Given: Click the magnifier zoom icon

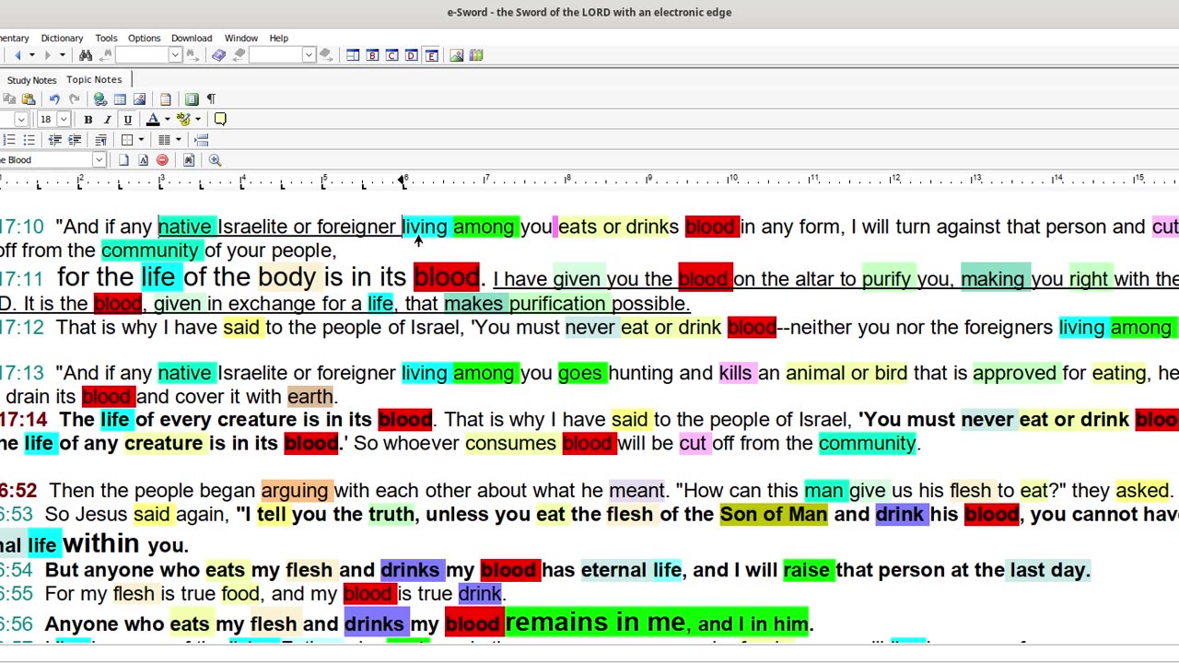Looking at the screenshot, I should 215,160.
